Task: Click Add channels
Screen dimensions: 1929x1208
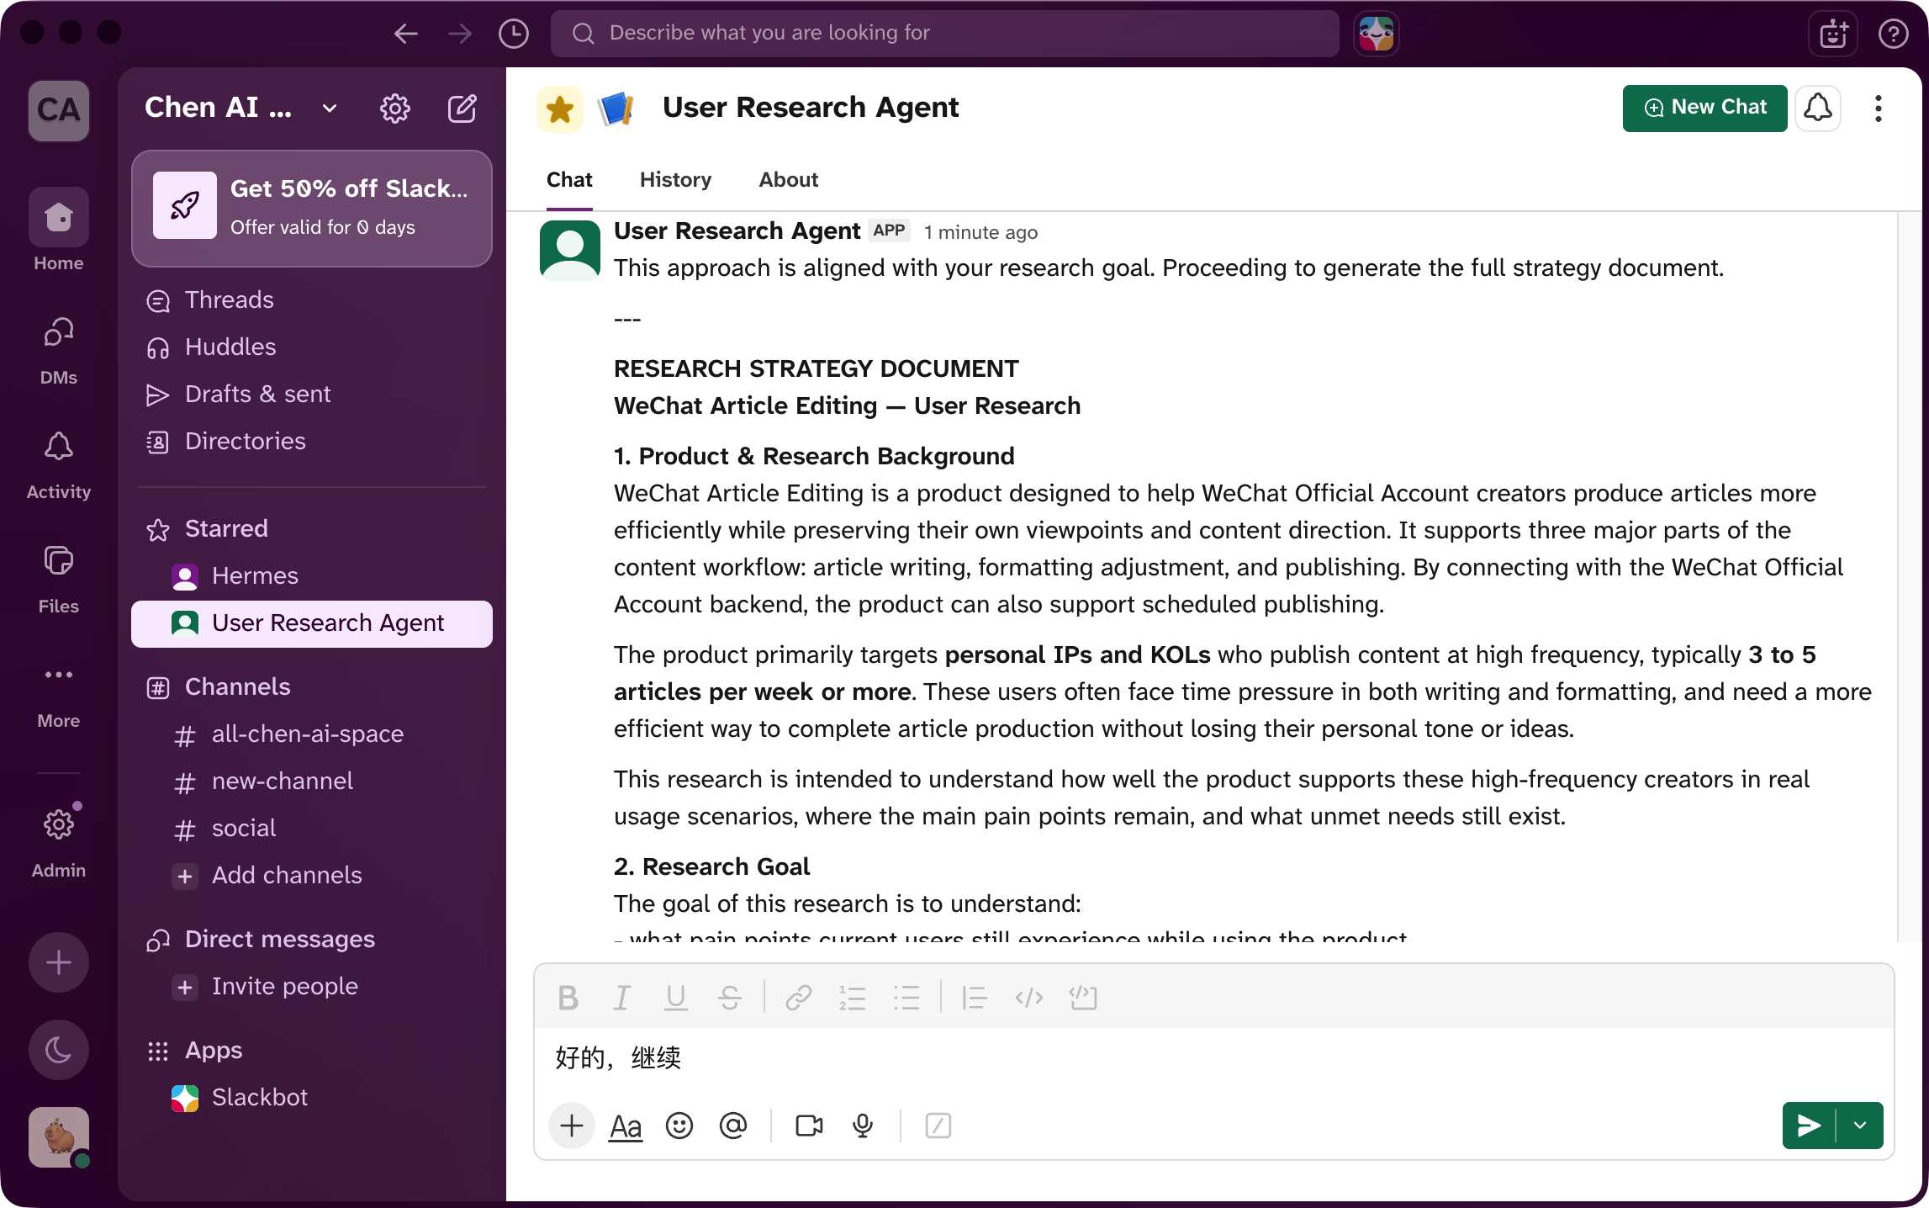Action: coord(312,876)
